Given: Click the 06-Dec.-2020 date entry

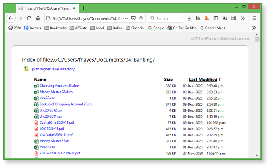Looking at the screenshot, I should coord(193,123).
